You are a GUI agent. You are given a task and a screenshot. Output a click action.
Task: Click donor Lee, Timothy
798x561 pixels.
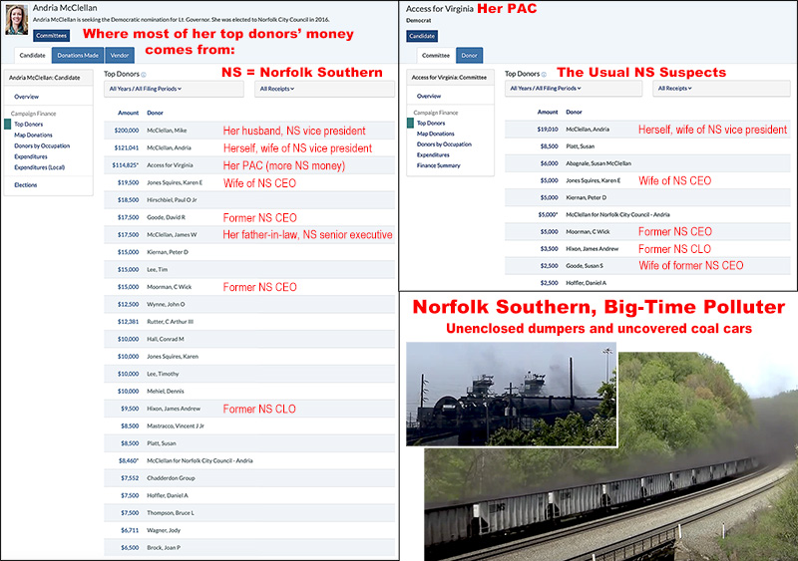coord(163,374)
